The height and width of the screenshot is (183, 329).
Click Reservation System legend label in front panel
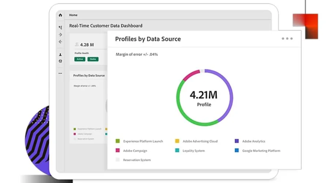click(137, 160)
